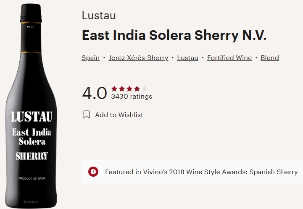303x209 pixels.
Task: Click the 4.0 average rating score
Action: pos(94,93)
